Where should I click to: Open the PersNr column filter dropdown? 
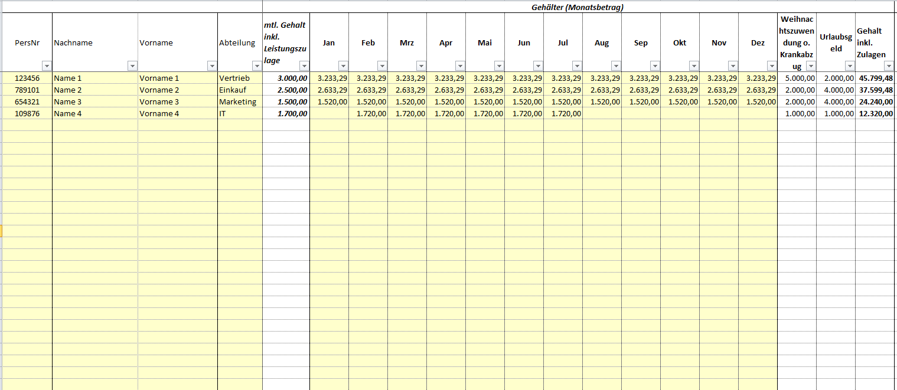tap(47, 66)
